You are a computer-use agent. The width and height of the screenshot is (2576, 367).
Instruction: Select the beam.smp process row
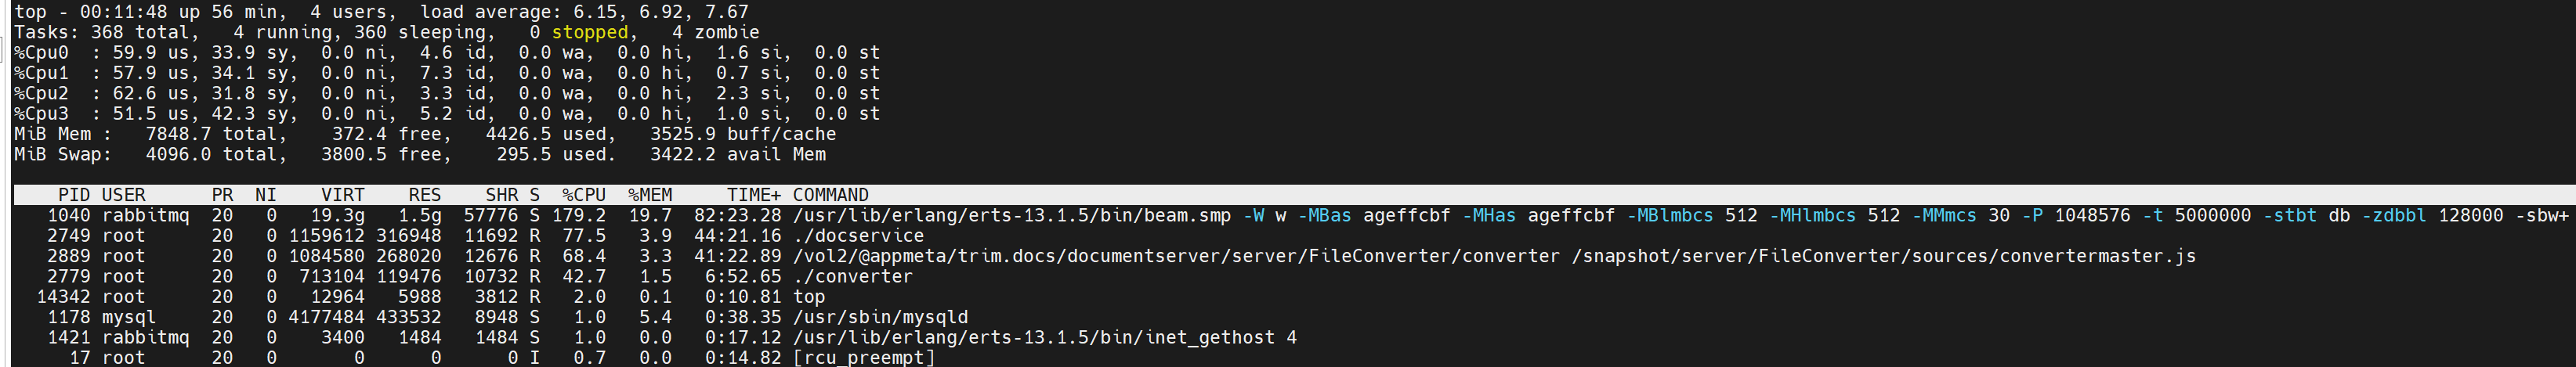click(x=1011, y=215)
